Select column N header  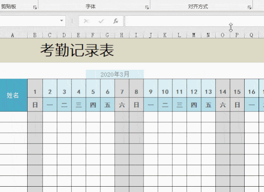point(208,35)
